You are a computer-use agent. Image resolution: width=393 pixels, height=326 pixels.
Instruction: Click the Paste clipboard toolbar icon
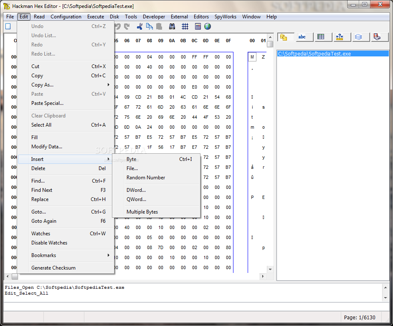point(159,26)
